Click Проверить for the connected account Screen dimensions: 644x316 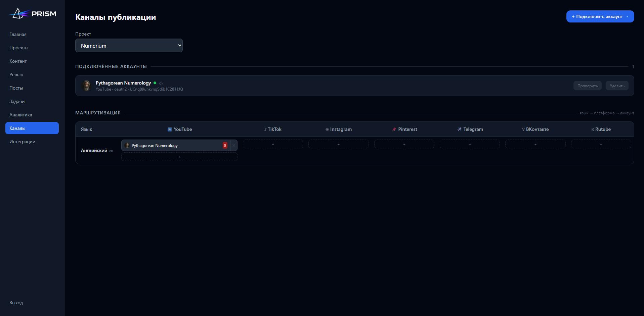[x=588, y=86]
